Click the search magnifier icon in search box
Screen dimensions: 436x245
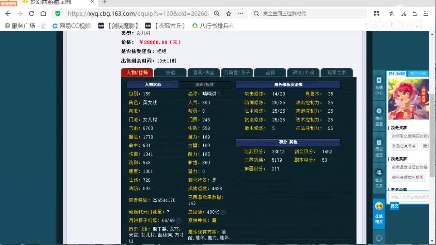point(256,14)
